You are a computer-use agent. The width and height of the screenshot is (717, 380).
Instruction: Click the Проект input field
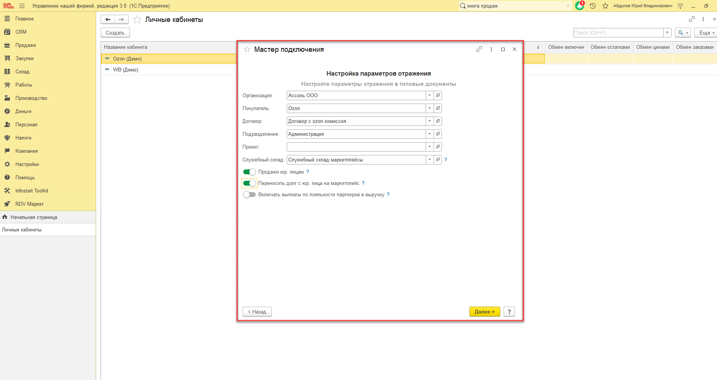356,147
